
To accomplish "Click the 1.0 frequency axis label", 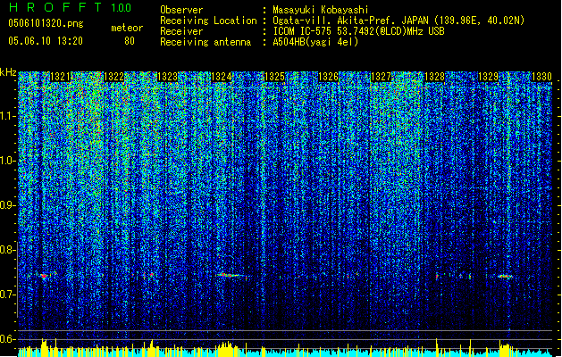I will [8, 162].
